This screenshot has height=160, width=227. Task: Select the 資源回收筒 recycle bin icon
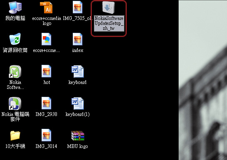[15, 39]
